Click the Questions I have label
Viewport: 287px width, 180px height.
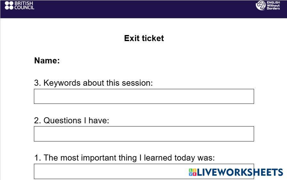(72, 120)
